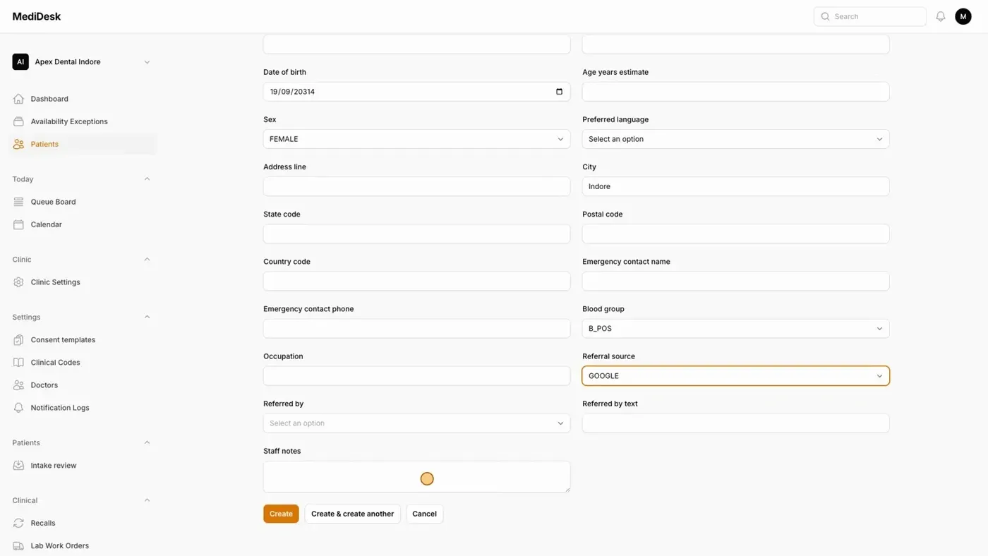Click the Lab Work Orders truck icon
The width and height of the screenshot is (988, 556).
click(18, 546)
